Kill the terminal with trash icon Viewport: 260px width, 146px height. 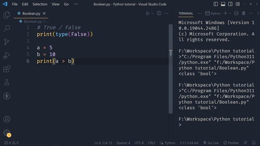pos(244,13)
